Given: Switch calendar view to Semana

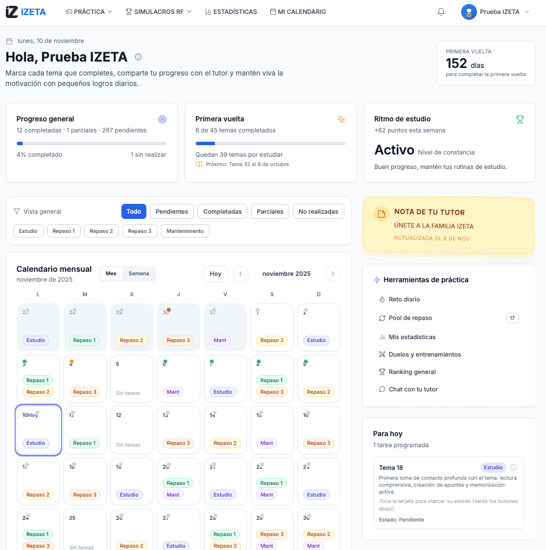Looking at the screenshot, I should 140,273.
